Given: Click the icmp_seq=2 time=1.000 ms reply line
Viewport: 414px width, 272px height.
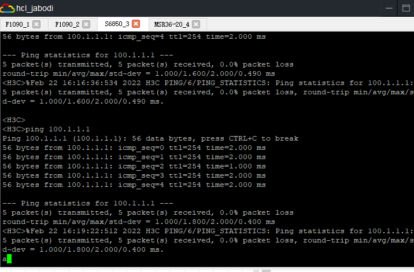Looking at the screenshot, I should (134, 166).
